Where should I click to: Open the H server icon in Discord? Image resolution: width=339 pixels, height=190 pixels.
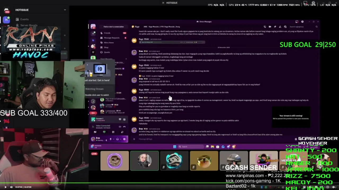click(93, 34)
